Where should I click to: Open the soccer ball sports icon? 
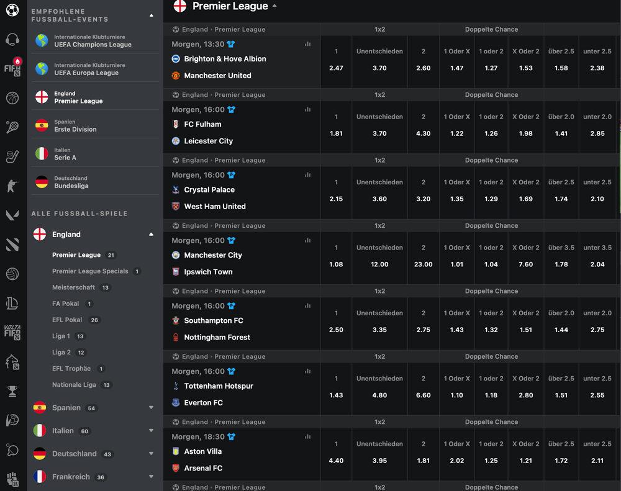12,9
